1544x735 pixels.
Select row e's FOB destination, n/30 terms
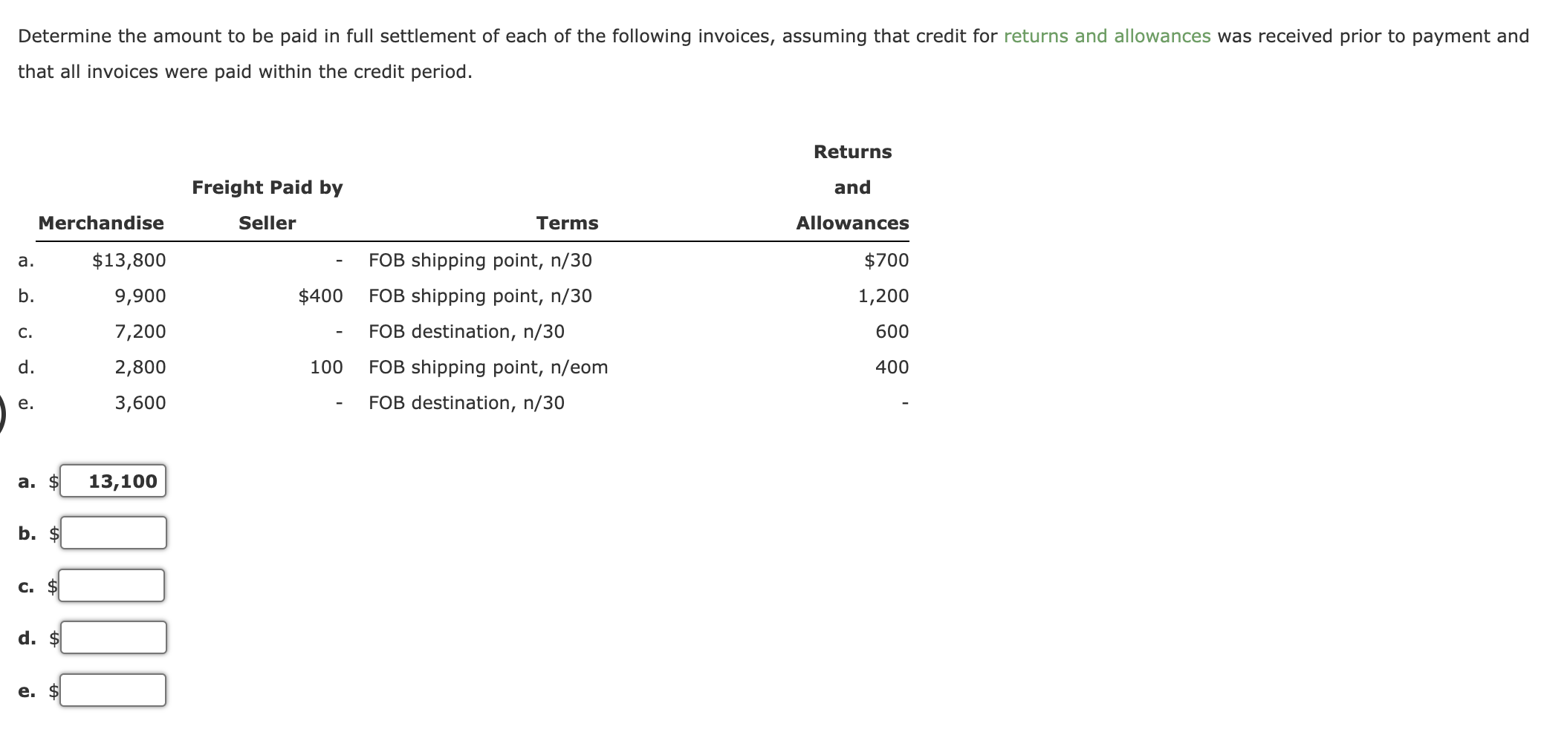[467, 403]
